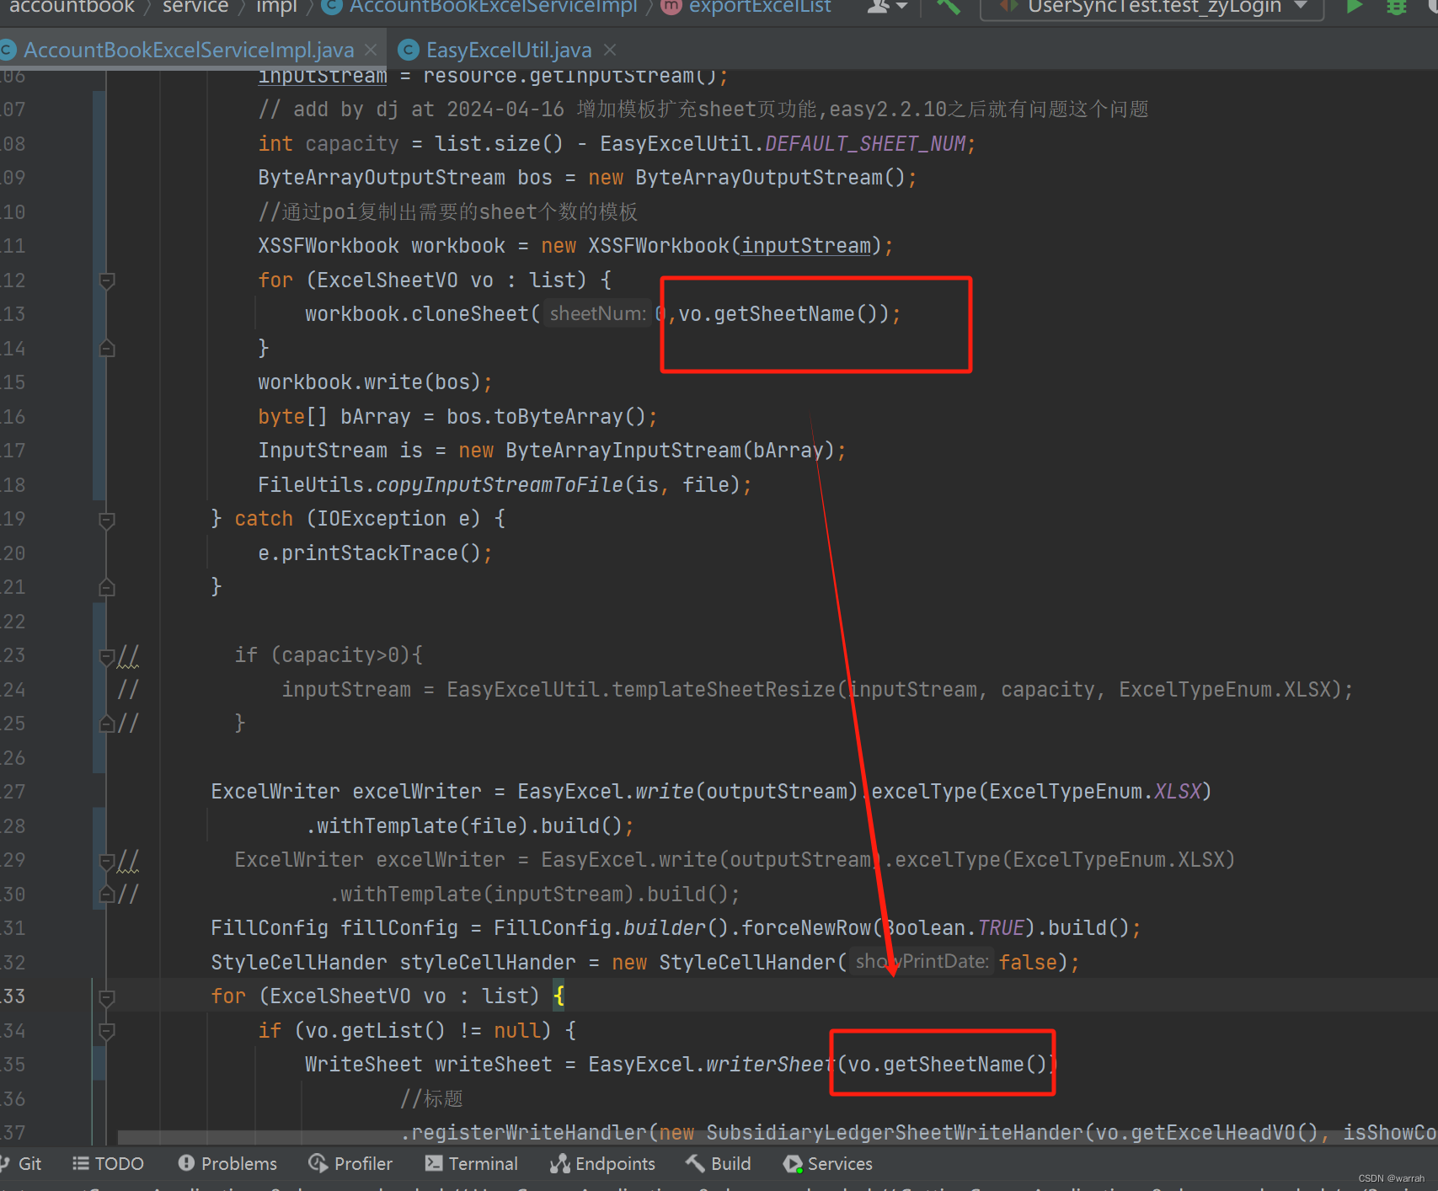Click the hammer Build Project icon
This screenshot has width=1438, height=1191.
[x=949, y=7]
